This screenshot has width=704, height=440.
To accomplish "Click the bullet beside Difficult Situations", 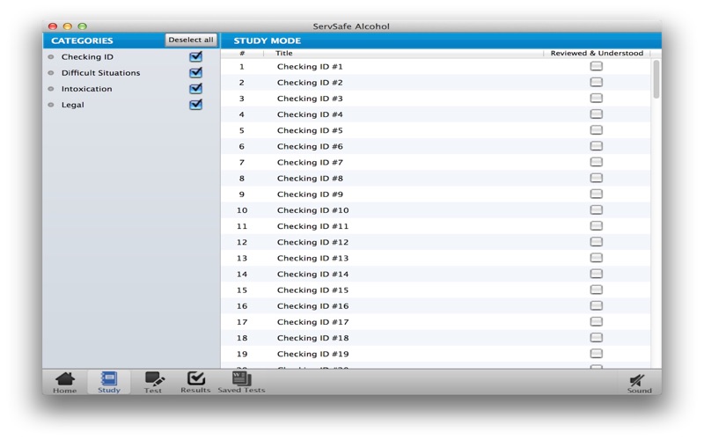I will click(x=51, y=73).
